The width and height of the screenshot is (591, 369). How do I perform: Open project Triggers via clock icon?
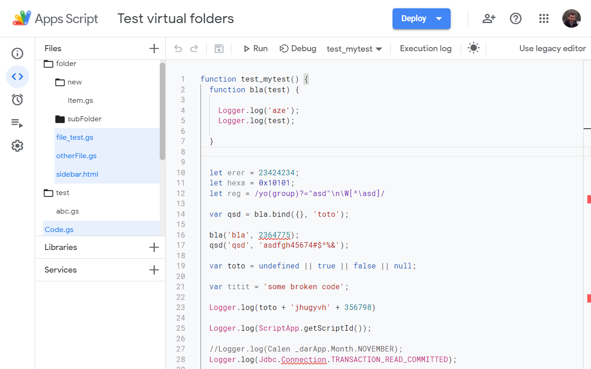(17, 100)
